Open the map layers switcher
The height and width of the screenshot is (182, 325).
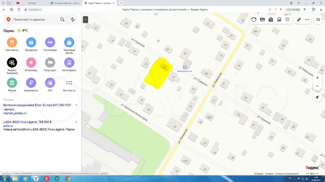(x=288, y=19)
